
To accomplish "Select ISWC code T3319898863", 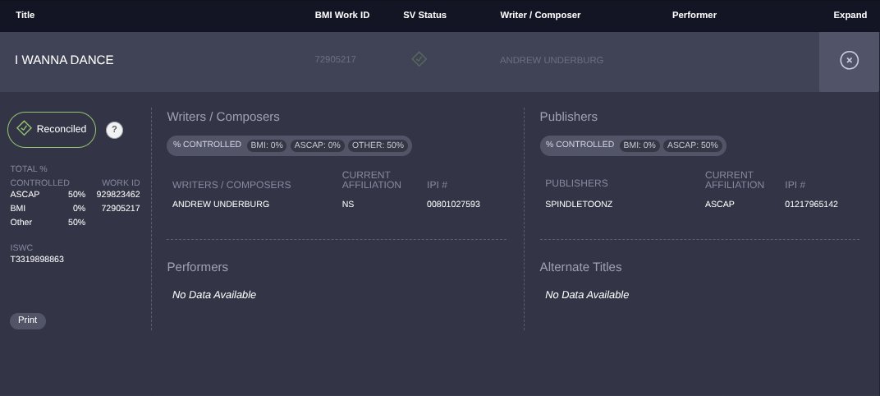I will [x=37, y=260].
